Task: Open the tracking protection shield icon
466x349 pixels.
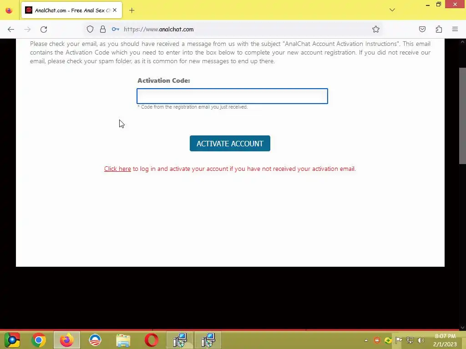Action: tap(90, 29)
